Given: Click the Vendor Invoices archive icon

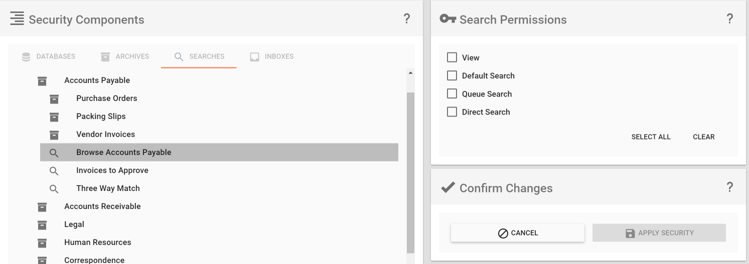Looking at the screenshot, I should click(54, 134).
